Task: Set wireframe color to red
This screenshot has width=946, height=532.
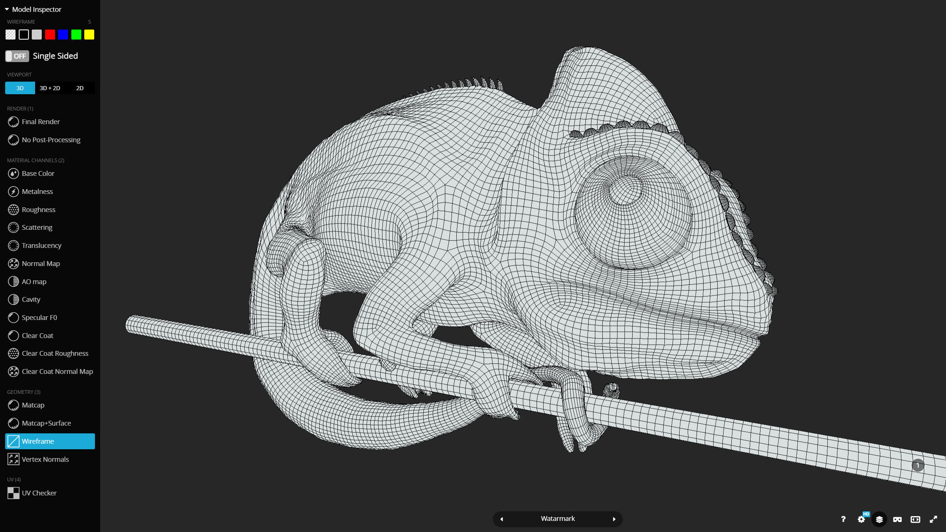Action: coord(50,35)
